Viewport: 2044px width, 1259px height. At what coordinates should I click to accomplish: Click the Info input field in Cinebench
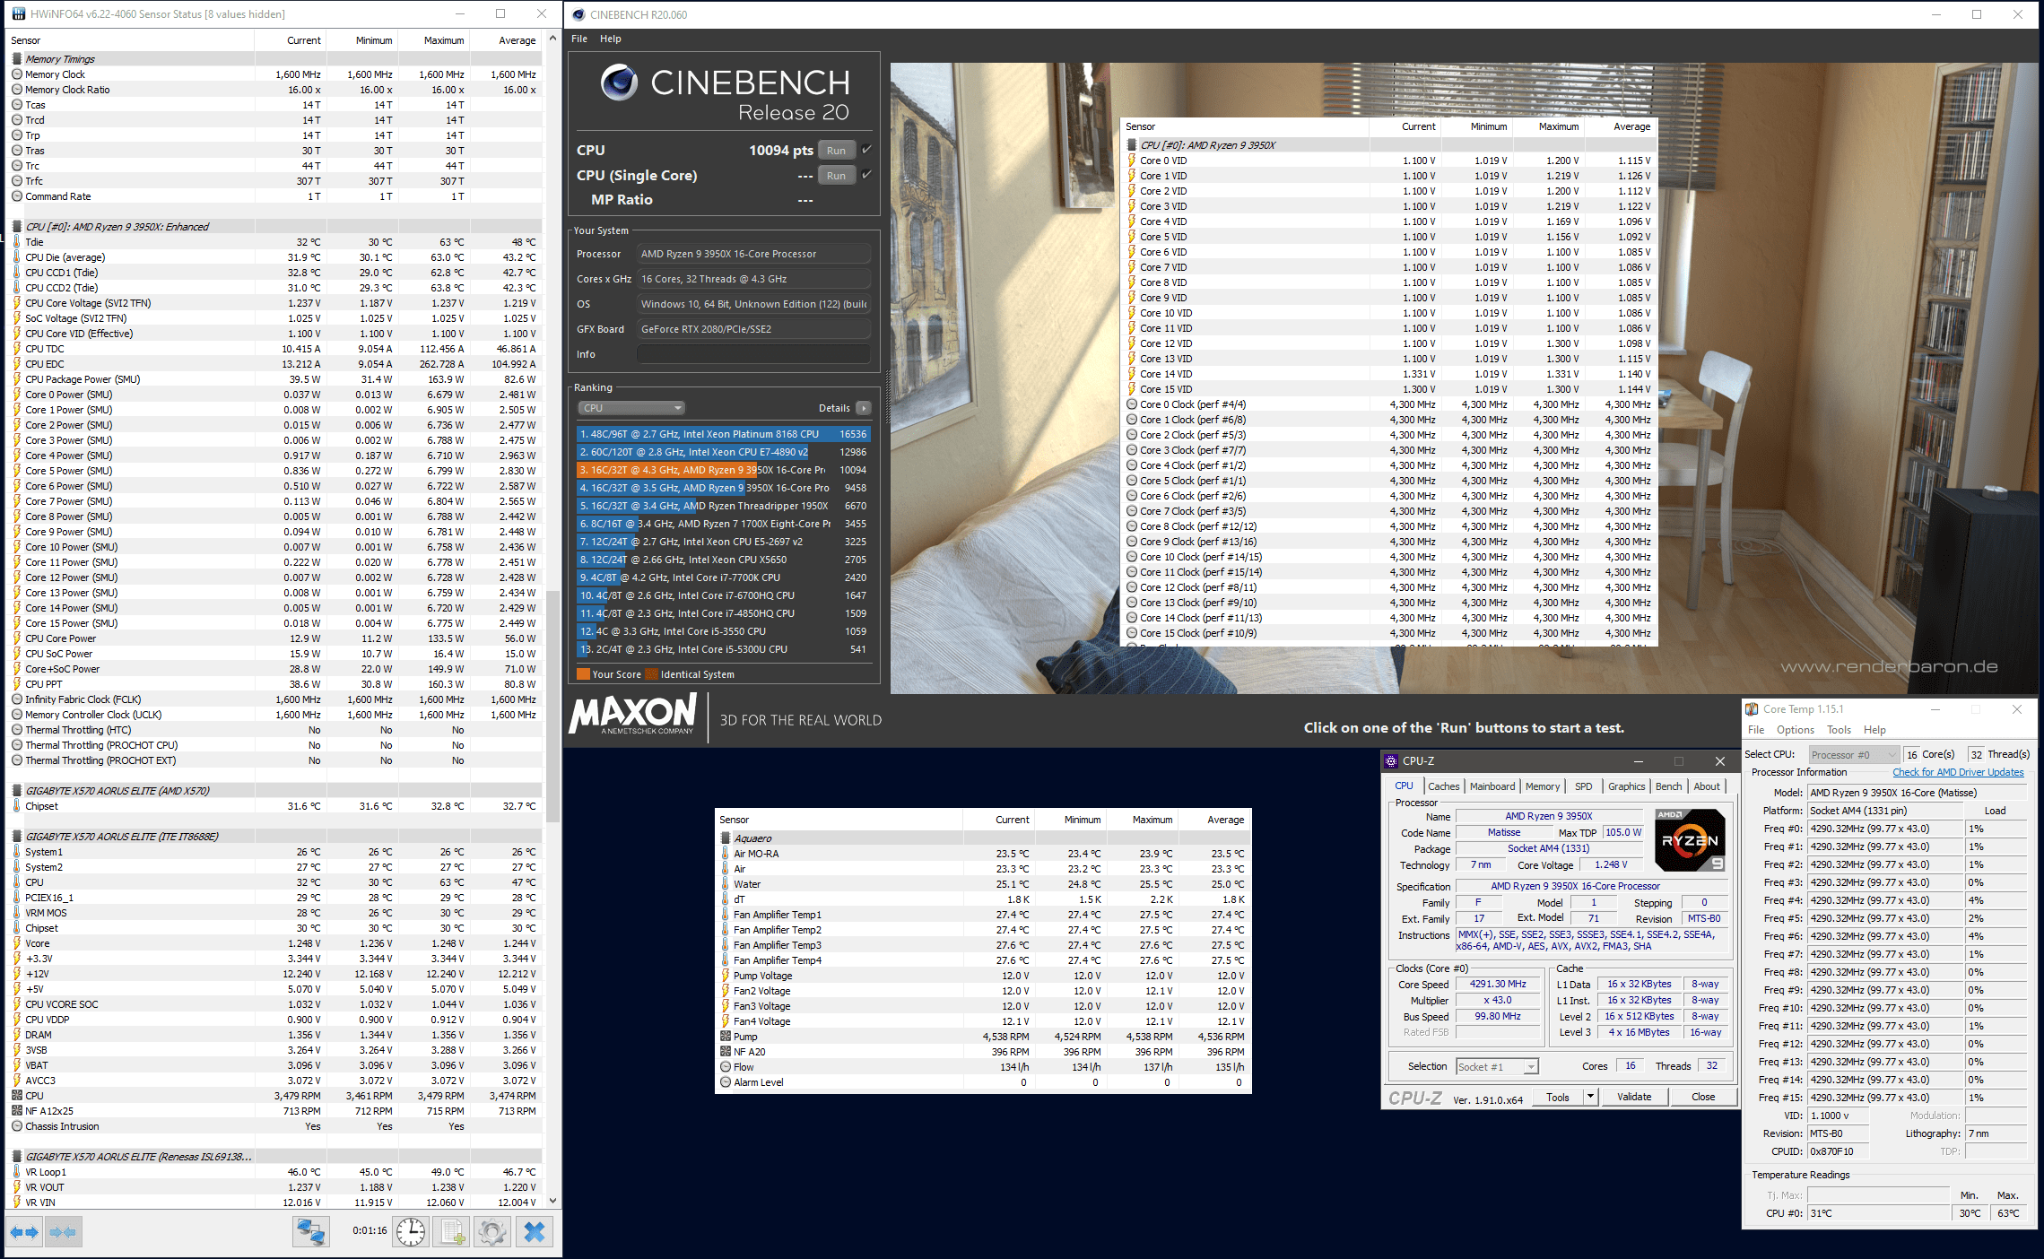753,354
